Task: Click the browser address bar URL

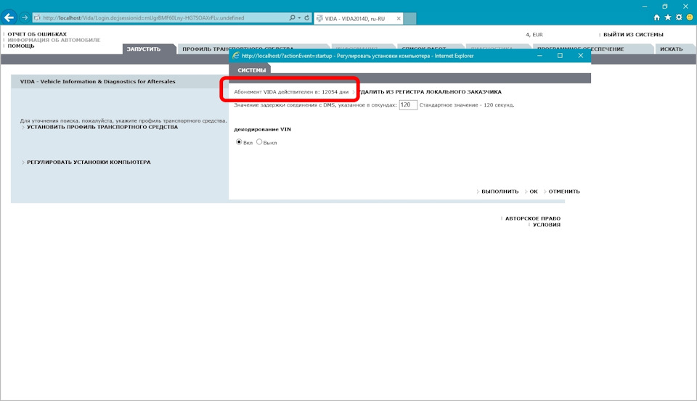Action: 160,17
